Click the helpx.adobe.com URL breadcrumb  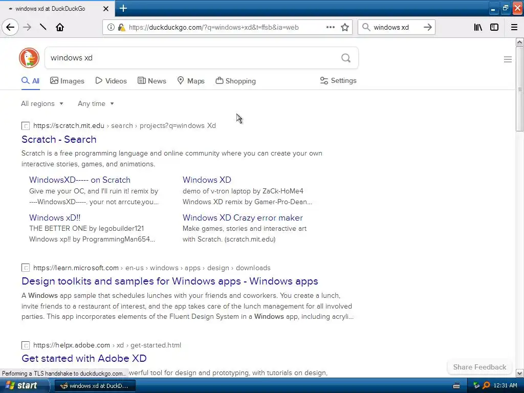point(107,345)
